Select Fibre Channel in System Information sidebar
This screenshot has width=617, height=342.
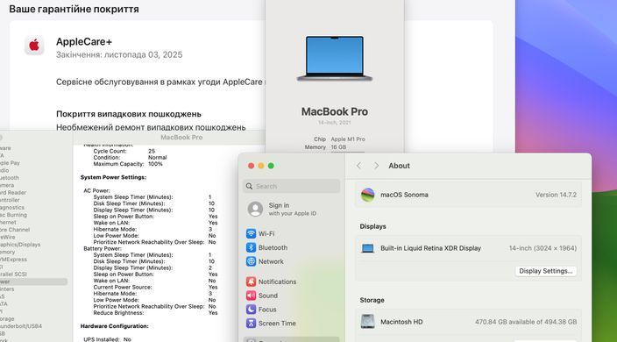pyautogui.click(x=15, y=230)
